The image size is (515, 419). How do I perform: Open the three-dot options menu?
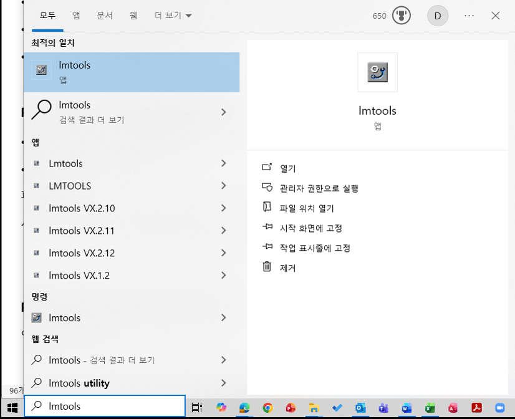pyautogui.click(x=469, y=16)
